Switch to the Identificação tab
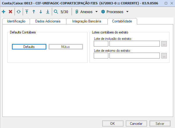The width and height of the screenshot is (175, 128). tap(16, 21)
